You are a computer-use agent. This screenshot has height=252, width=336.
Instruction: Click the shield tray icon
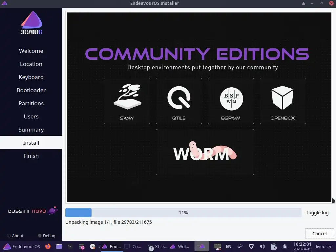tap(251, 246)
